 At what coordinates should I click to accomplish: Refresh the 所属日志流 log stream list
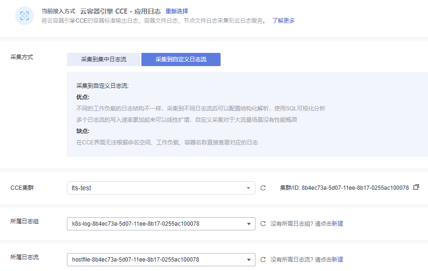tap(263, 260)
